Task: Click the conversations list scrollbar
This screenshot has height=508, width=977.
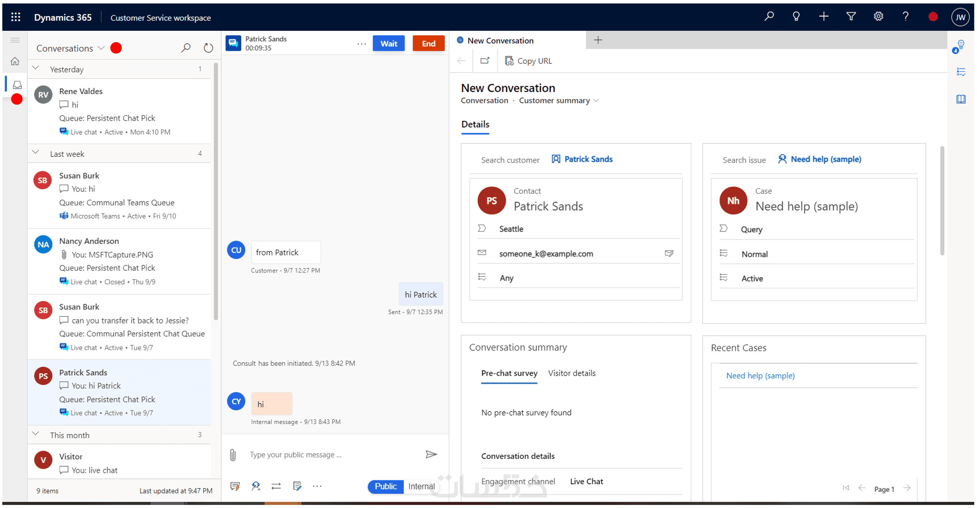Action: (215, 191)
